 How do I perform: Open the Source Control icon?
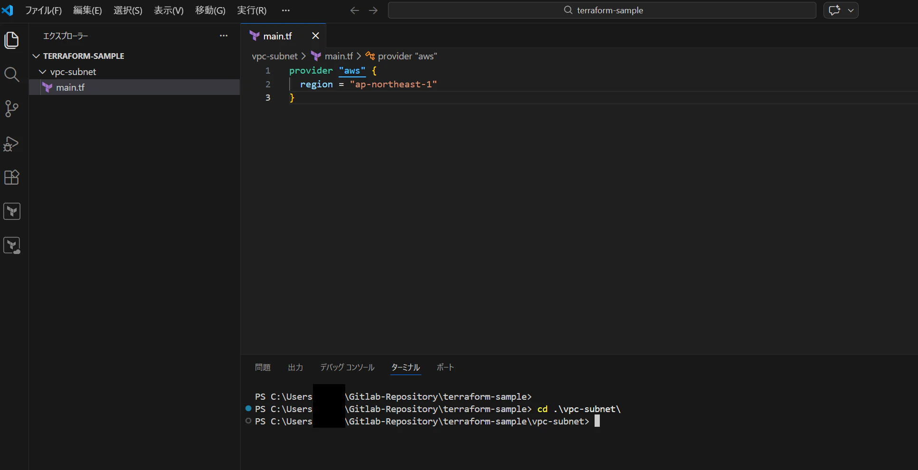pyautogui.click(x=11, y=109)
